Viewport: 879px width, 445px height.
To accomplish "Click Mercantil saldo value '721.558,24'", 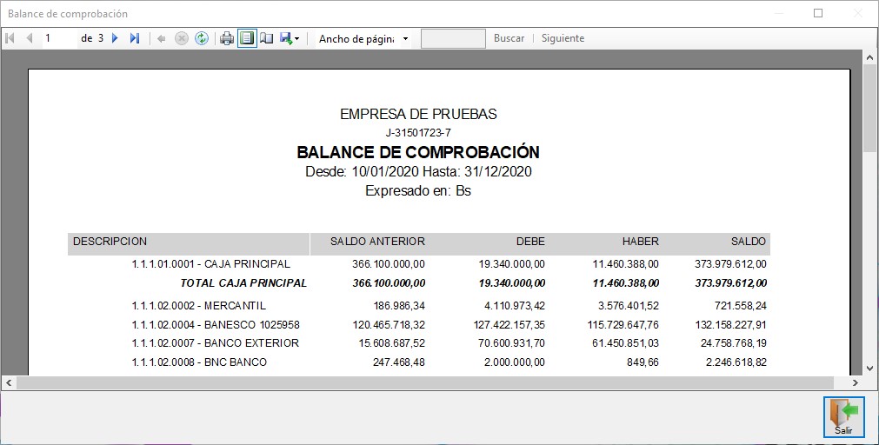I will [x=741, y=306].
